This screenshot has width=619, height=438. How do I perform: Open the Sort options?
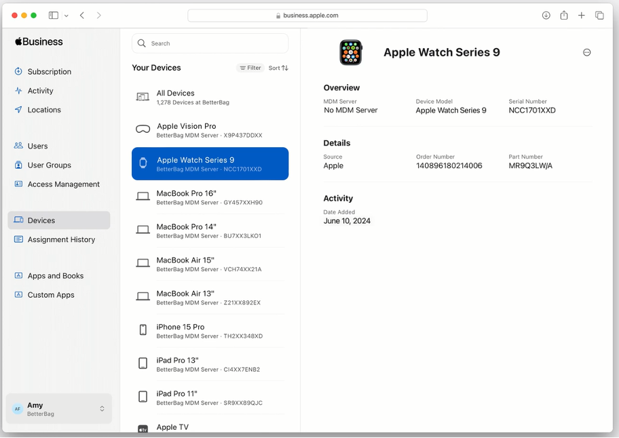tap(278, 68)
